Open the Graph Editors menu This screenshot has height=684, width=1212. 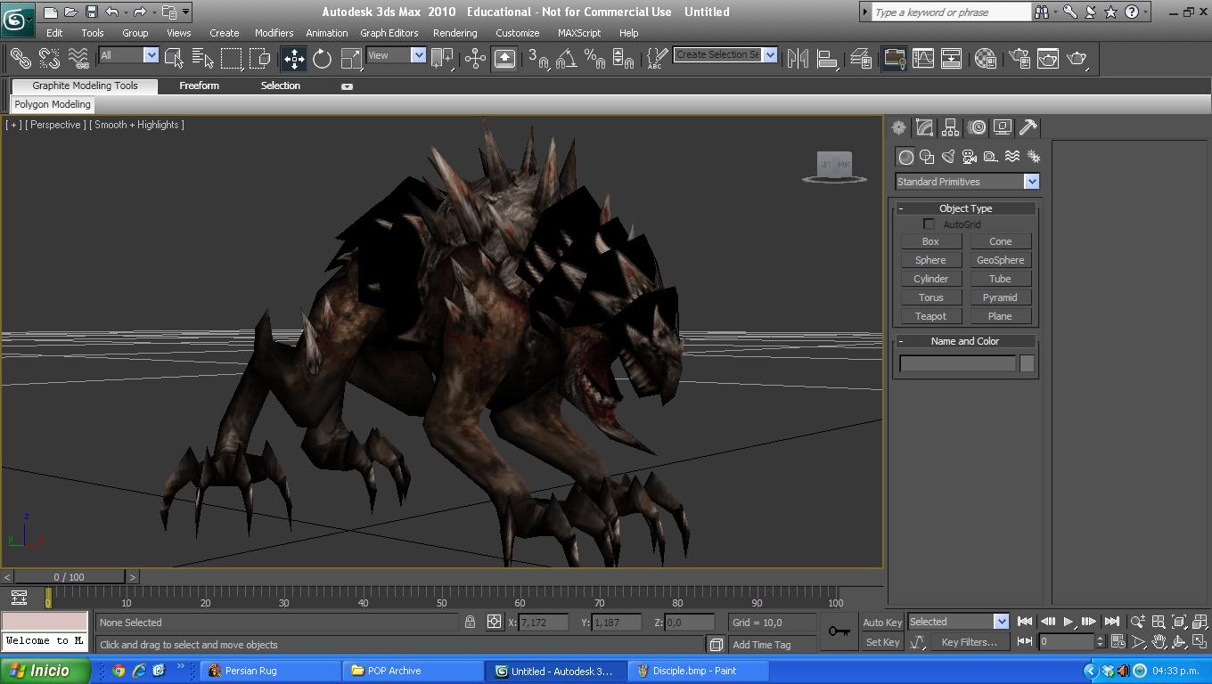[389, 33]
